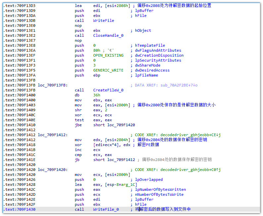Click the hTemplateFile comment

pos(150,45)
